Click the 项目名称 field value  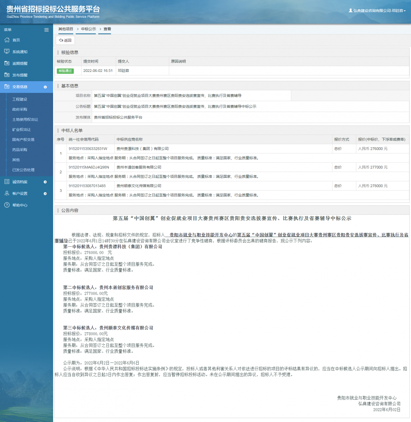point(167,96)
